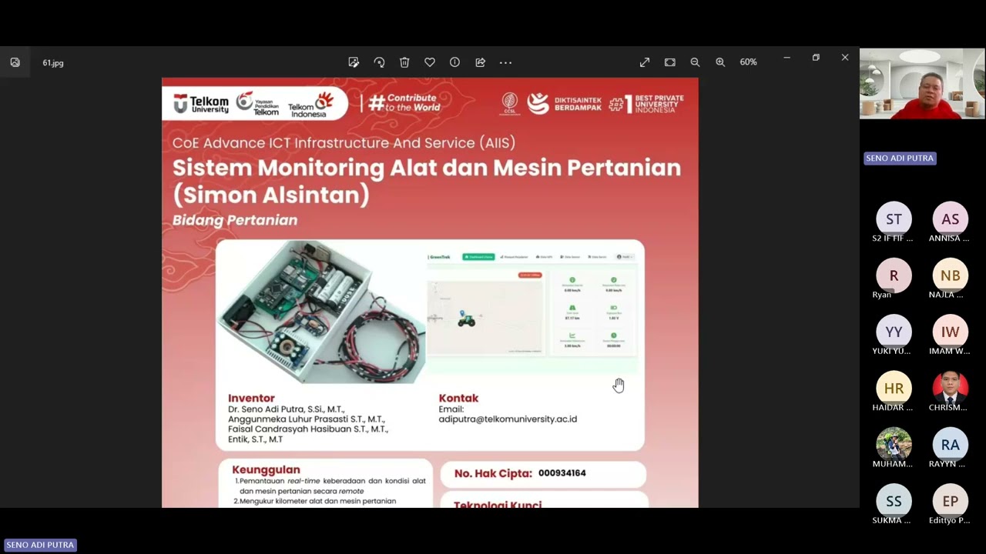Image resolution: width=986 pixels, height=554 pixels.
Task: Select the EP participant avatar
Action: click(x=951, y=501)
